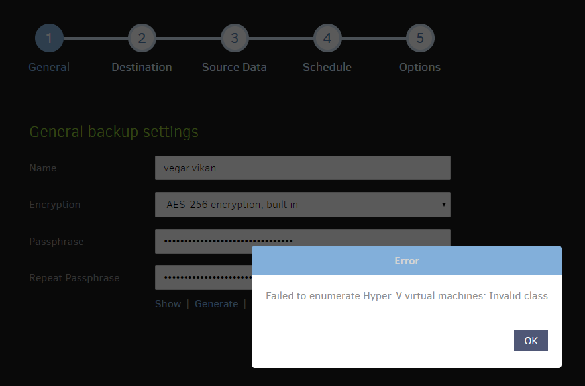The height and width of the screenshot is (386, 585).
Task: Click the dropdown arrow on the Encryption selector
Action: (x=443, y=205)
